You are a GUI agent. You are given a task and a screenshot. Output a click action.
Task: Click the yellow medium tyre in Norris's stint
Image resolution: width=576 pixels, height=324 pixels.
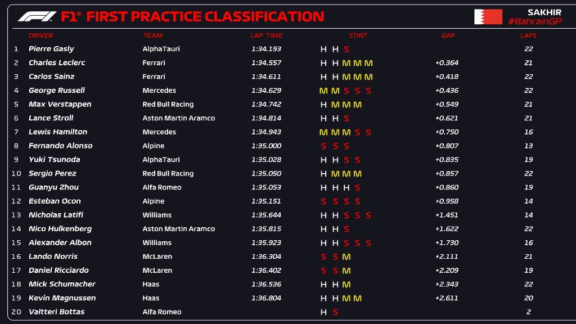(346, 257)
